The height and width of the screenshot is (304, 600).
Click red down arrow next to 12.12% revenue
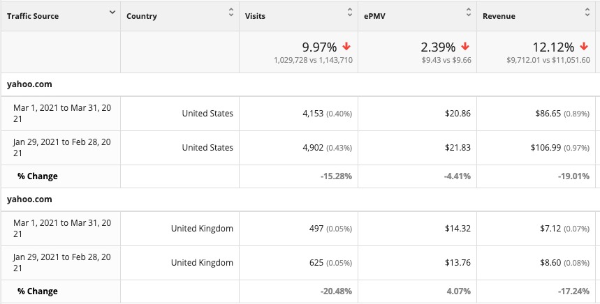coord(584,47)
